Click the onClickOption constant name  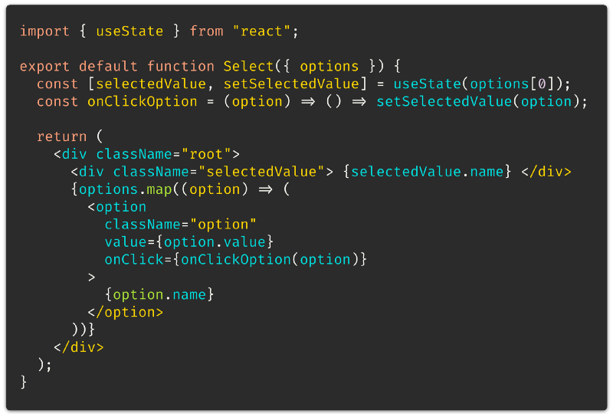(x=143, y=102)
